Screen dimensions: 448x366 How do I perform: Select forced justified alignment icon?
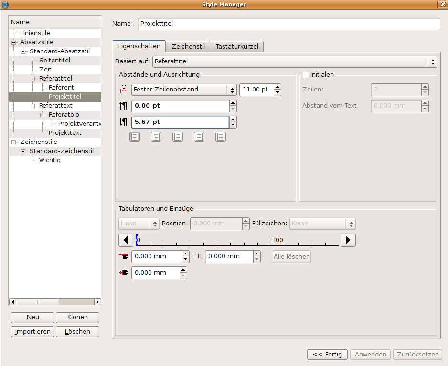220,137
